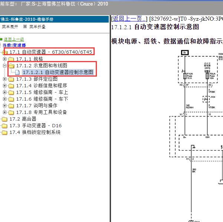
Task: Click the 17.1.2.1 自动变速器控制示意图 page heading
Action: click(x=155, y=27)
